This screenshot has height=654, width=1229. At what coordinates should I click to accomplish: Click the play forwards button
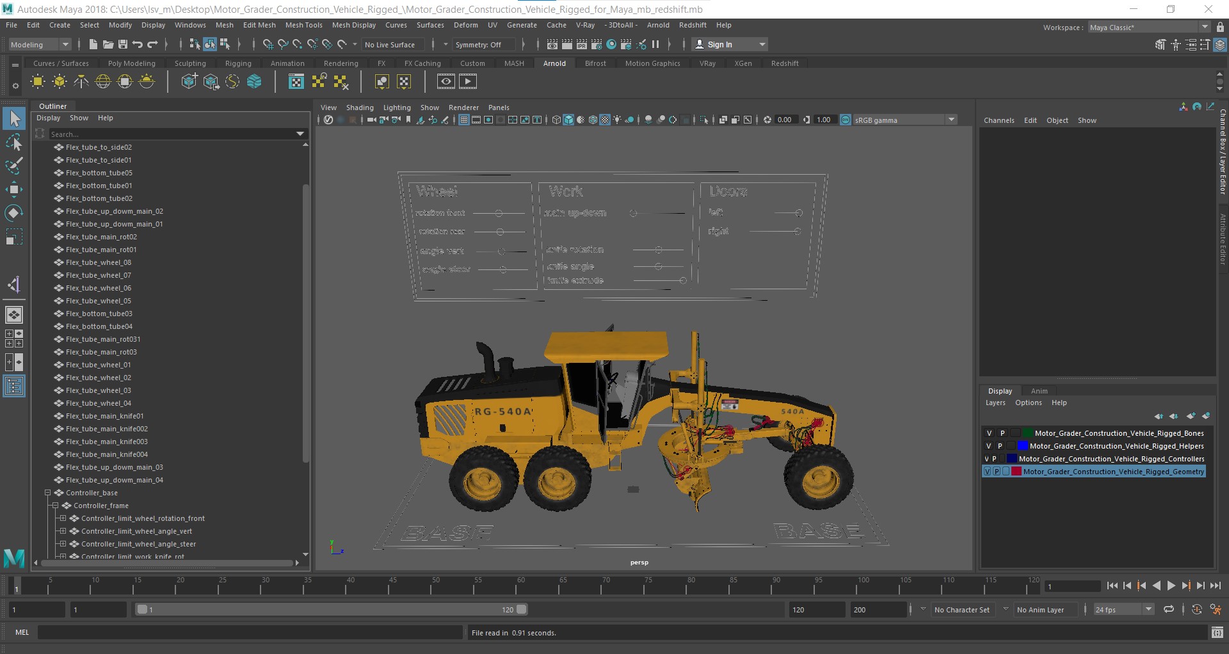coord(1171,586)
